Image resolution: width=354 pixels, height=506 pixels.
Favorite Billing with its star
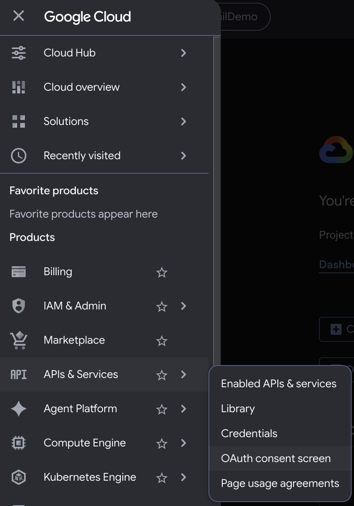pyautogui.click(x=161, y=272)
